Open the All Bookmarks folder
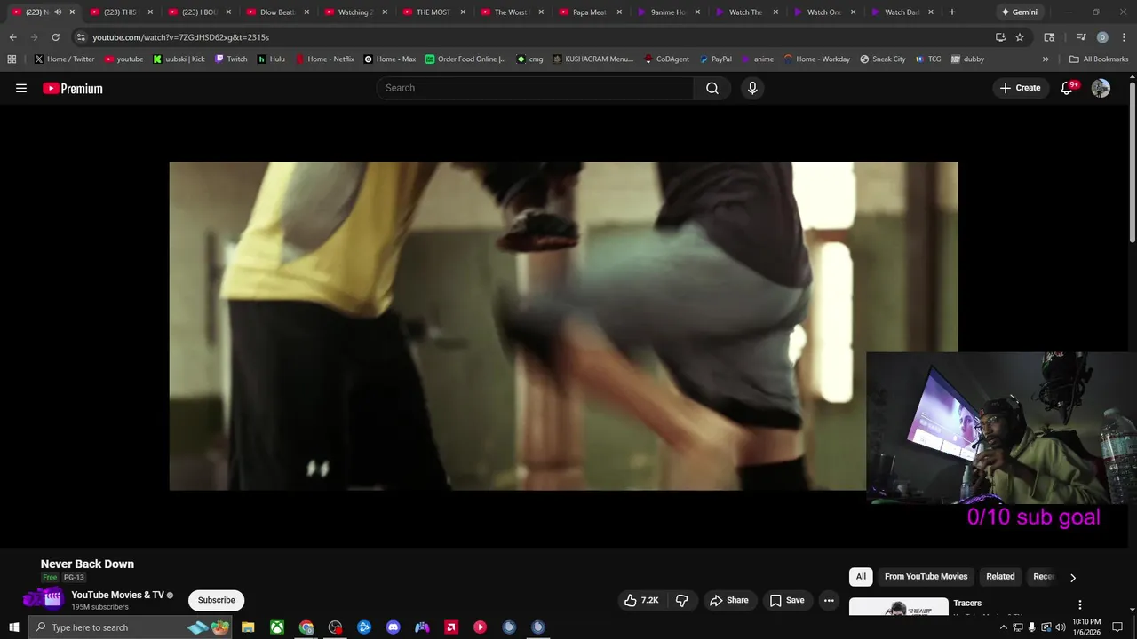1137x639 pixels. (1099, 59)
